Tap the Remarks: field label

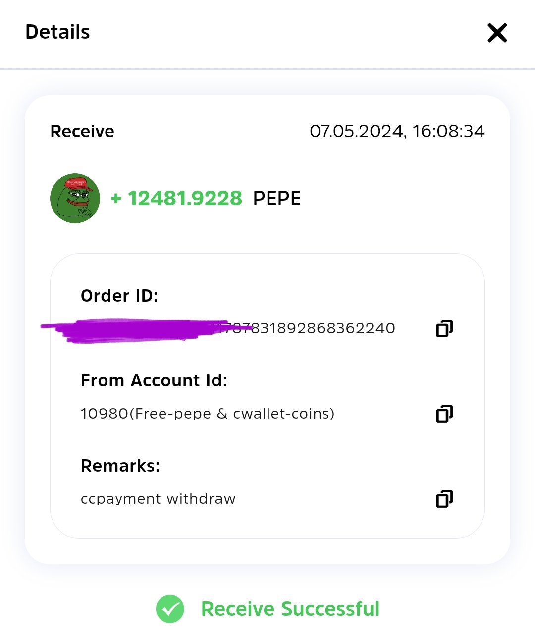point(120,466)
